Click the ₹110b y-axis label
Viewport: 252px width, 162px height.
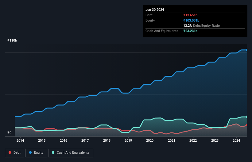[12, 40]
